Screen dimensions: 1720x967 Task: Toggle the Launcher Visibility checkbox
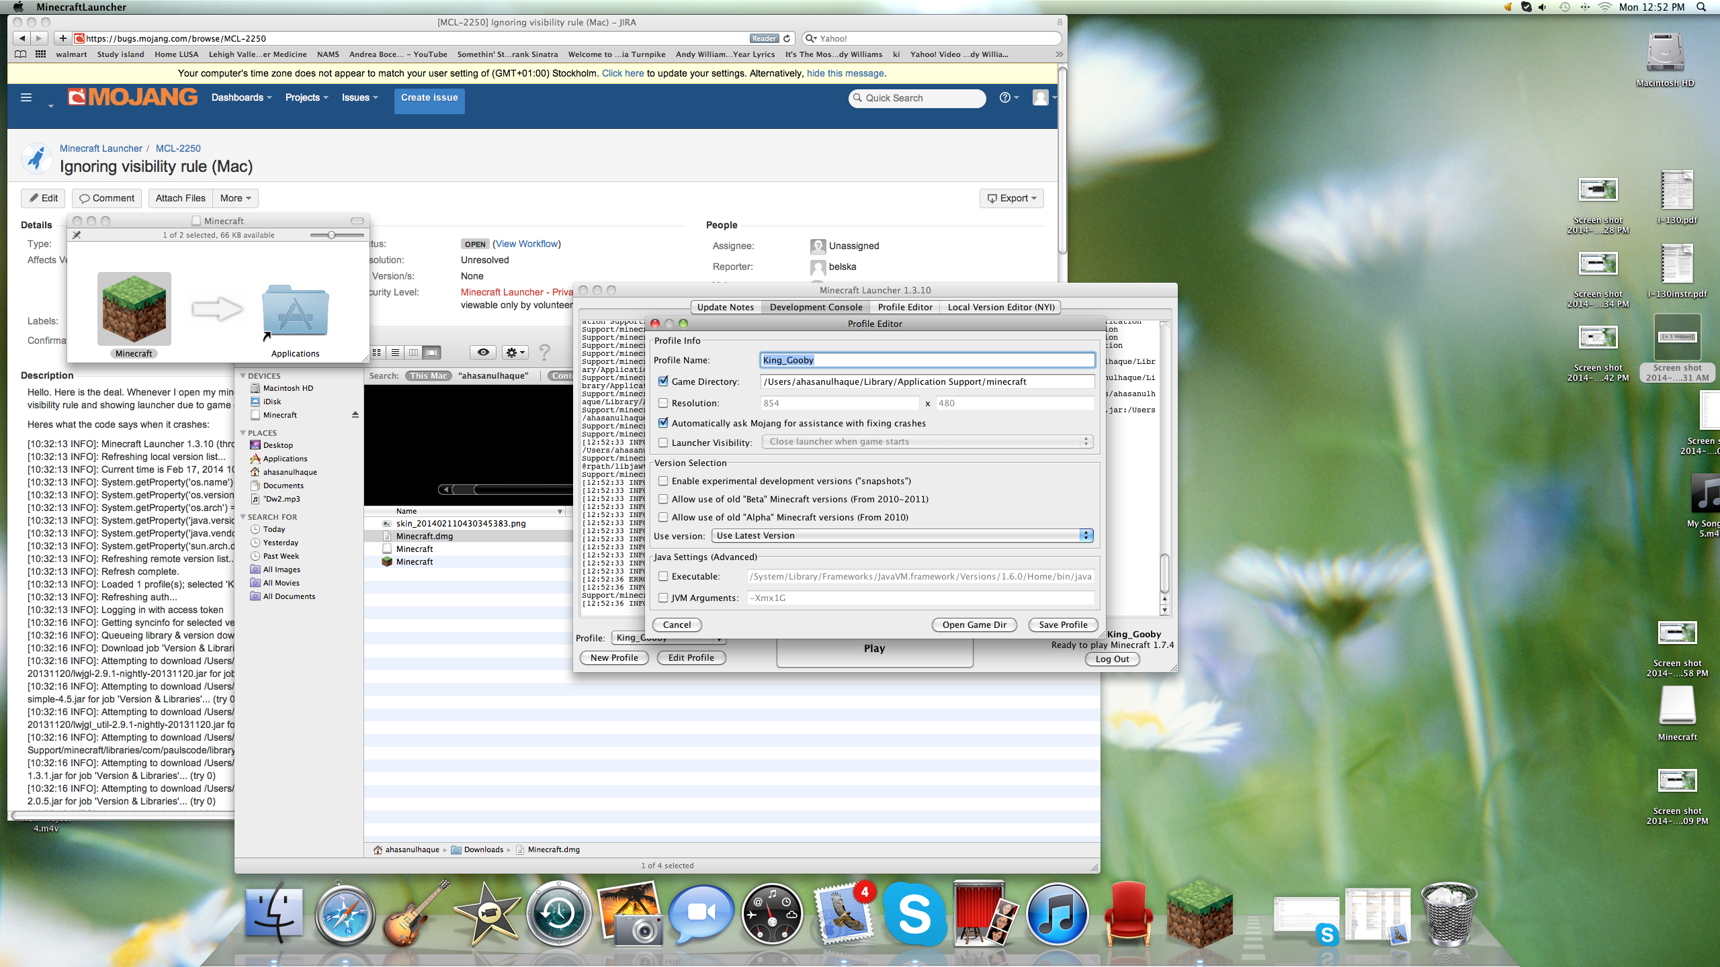pyautogui.click(x=663, y=443)
